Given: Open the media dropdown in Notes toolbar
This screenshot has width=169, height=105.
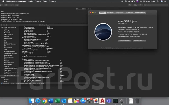Looking at the screenshot, I should [130, 5].
